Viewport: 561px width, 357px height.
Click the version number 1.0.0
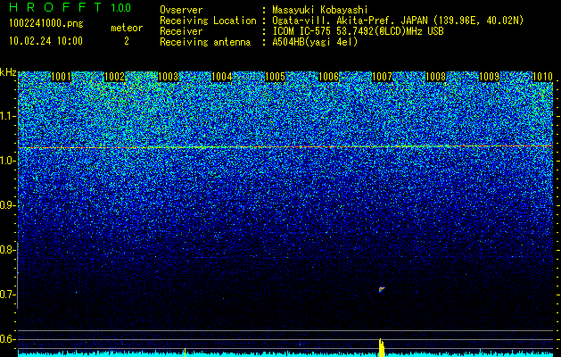121,7
